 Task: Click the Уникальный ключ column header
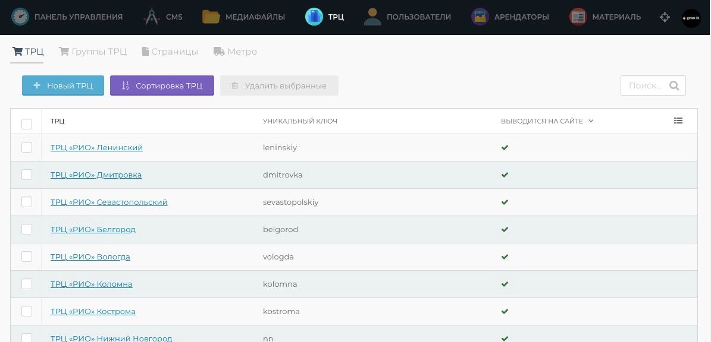click(x=300, y=121)
